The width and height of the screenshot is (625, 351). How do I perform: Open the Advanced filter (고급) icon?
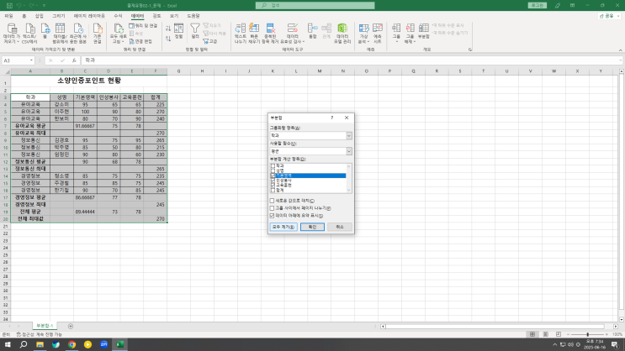[210, 41]
